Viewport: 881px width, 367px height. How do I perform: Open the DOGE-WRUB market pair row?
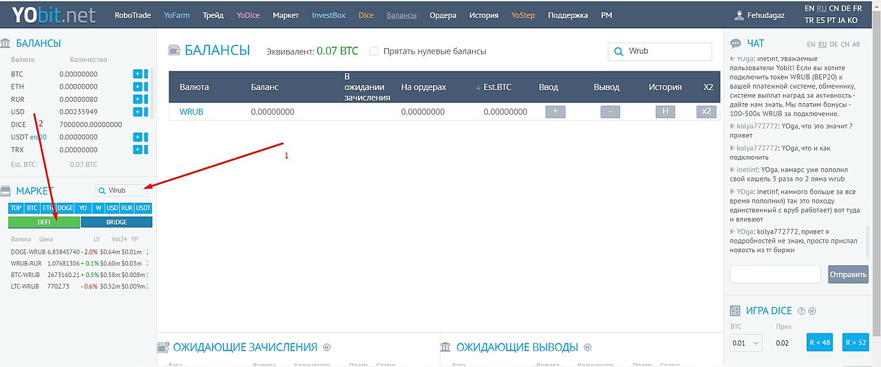tap(80, 252)
